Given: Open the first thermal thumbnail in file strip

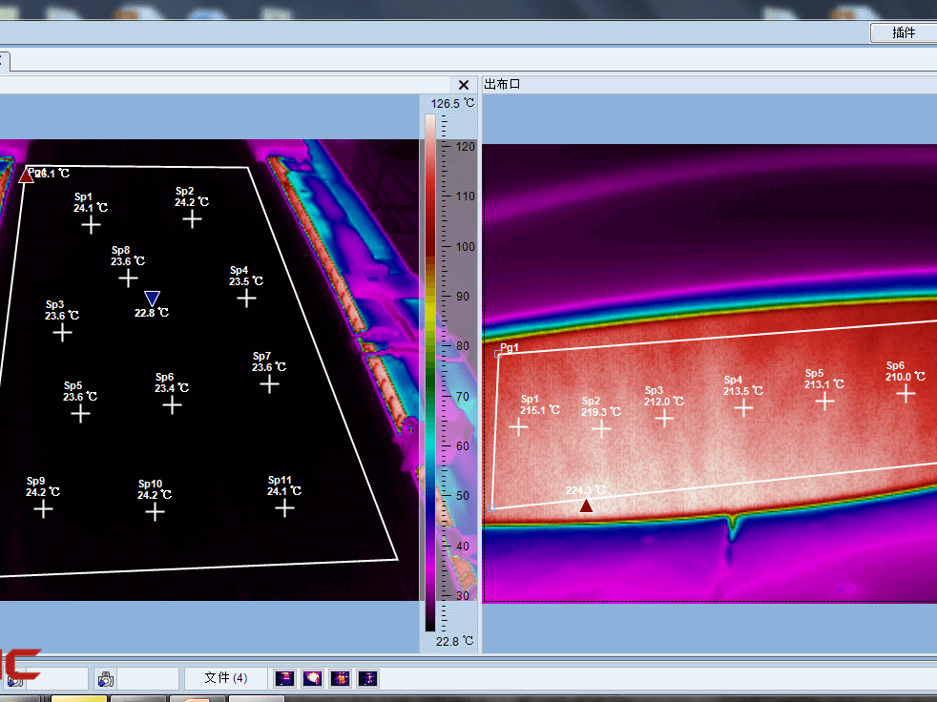Looking at the screenshot, I should click(x=284, y=678).
